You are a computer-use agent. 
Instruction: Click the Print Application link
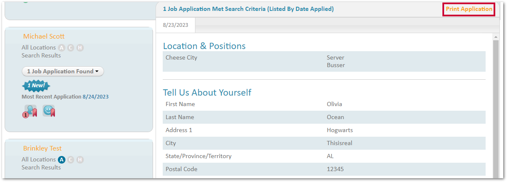[469, 9]
